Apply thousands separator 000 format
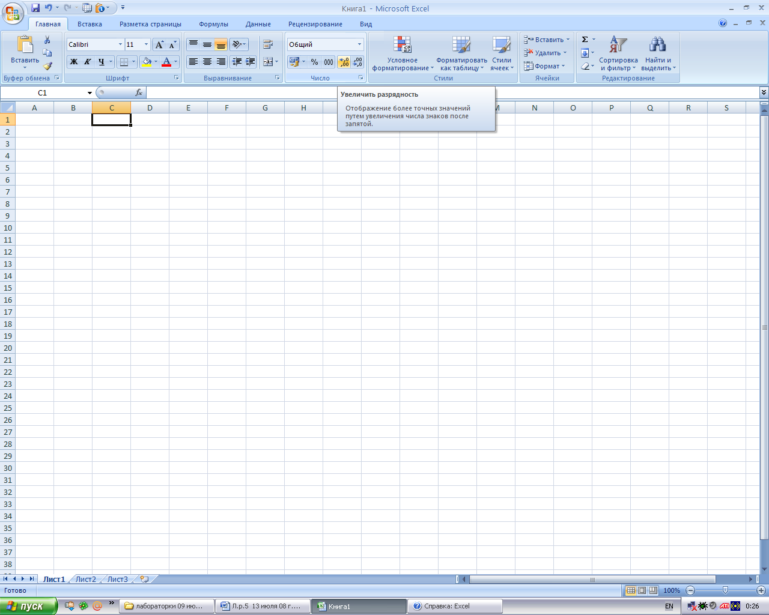The width and height of the screenshot is (769, 615). (329, 62)
